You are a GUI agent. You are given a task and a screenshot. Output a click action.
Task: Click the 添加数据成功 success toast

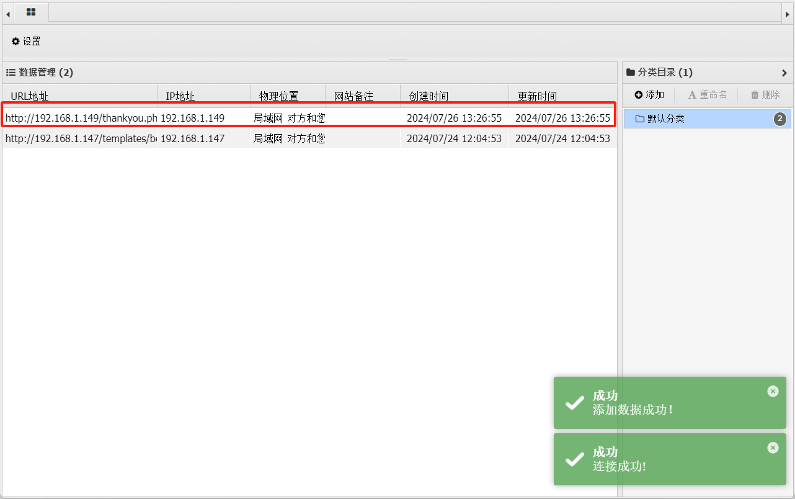(x=670, y=402)
